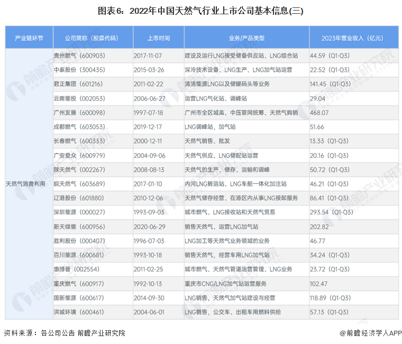Viewport: 402px width, 344px height.
Task: Click company 广安爱众 (600979)
Action: (79, 155)
